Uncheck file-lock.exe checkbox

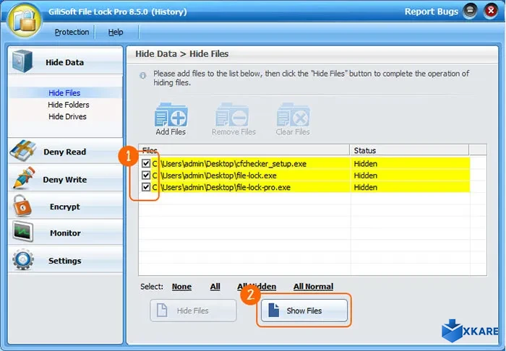pos(146,175)
